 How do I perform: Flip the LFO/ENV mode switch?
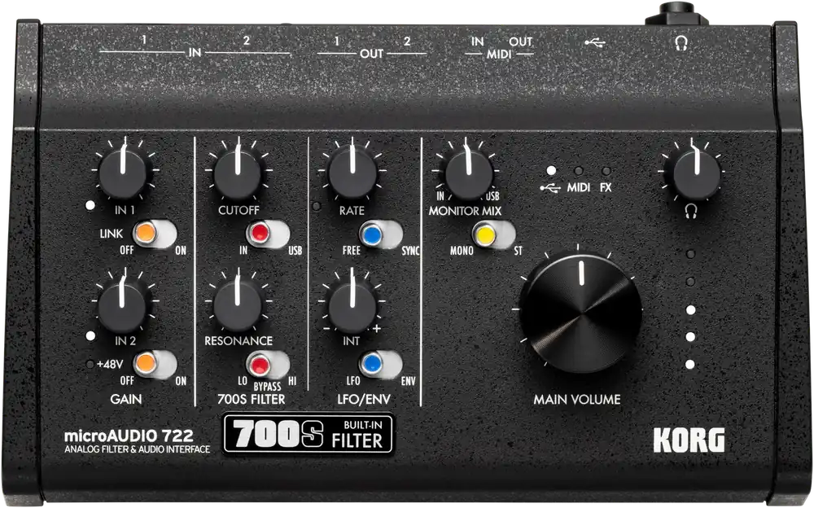380,364
